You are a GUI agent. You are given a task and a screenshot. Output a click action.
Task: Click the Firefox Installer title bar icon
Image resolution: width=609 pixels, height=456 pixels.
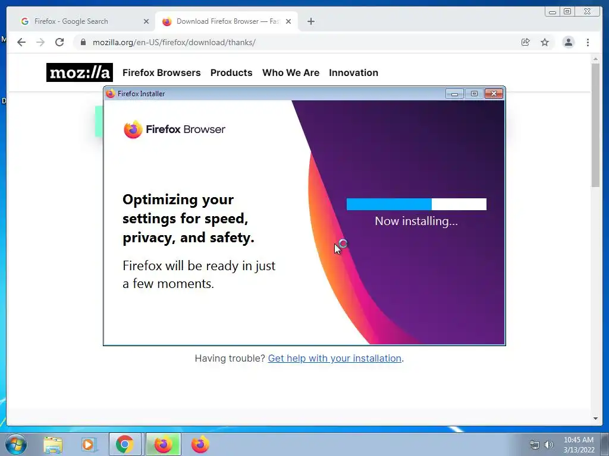pyautogui.click(x=110, y=93)
